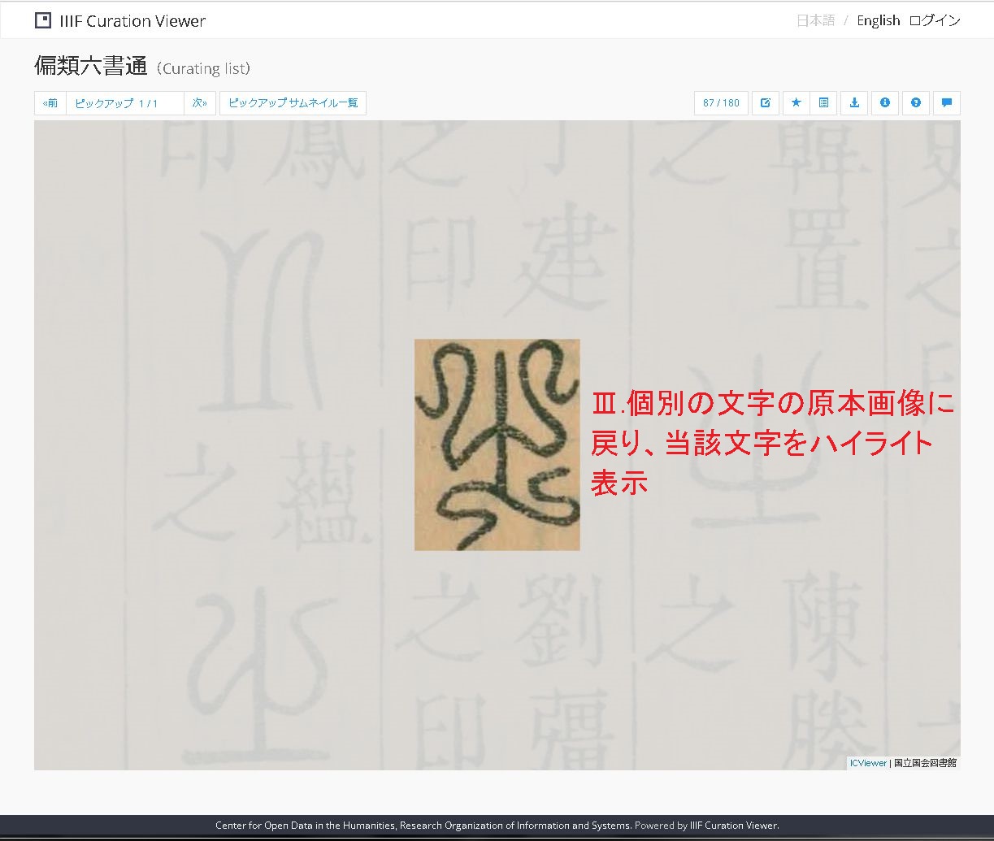Click the ログイン login link
This screenshot has height=841, width=994.
(x=935, y=20)
